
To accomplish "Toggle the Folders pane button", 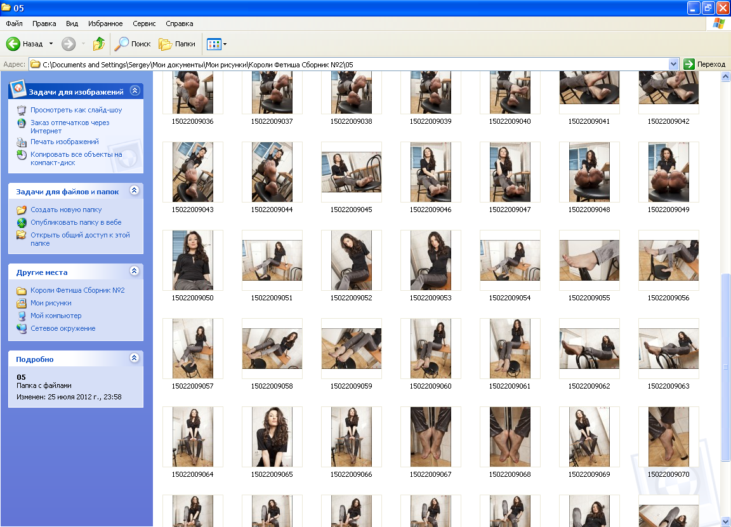I will tap(177, 44).
